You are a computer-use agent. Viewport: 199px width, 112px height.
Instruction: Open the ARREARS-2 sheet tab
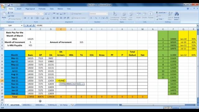tap(40, 105)
